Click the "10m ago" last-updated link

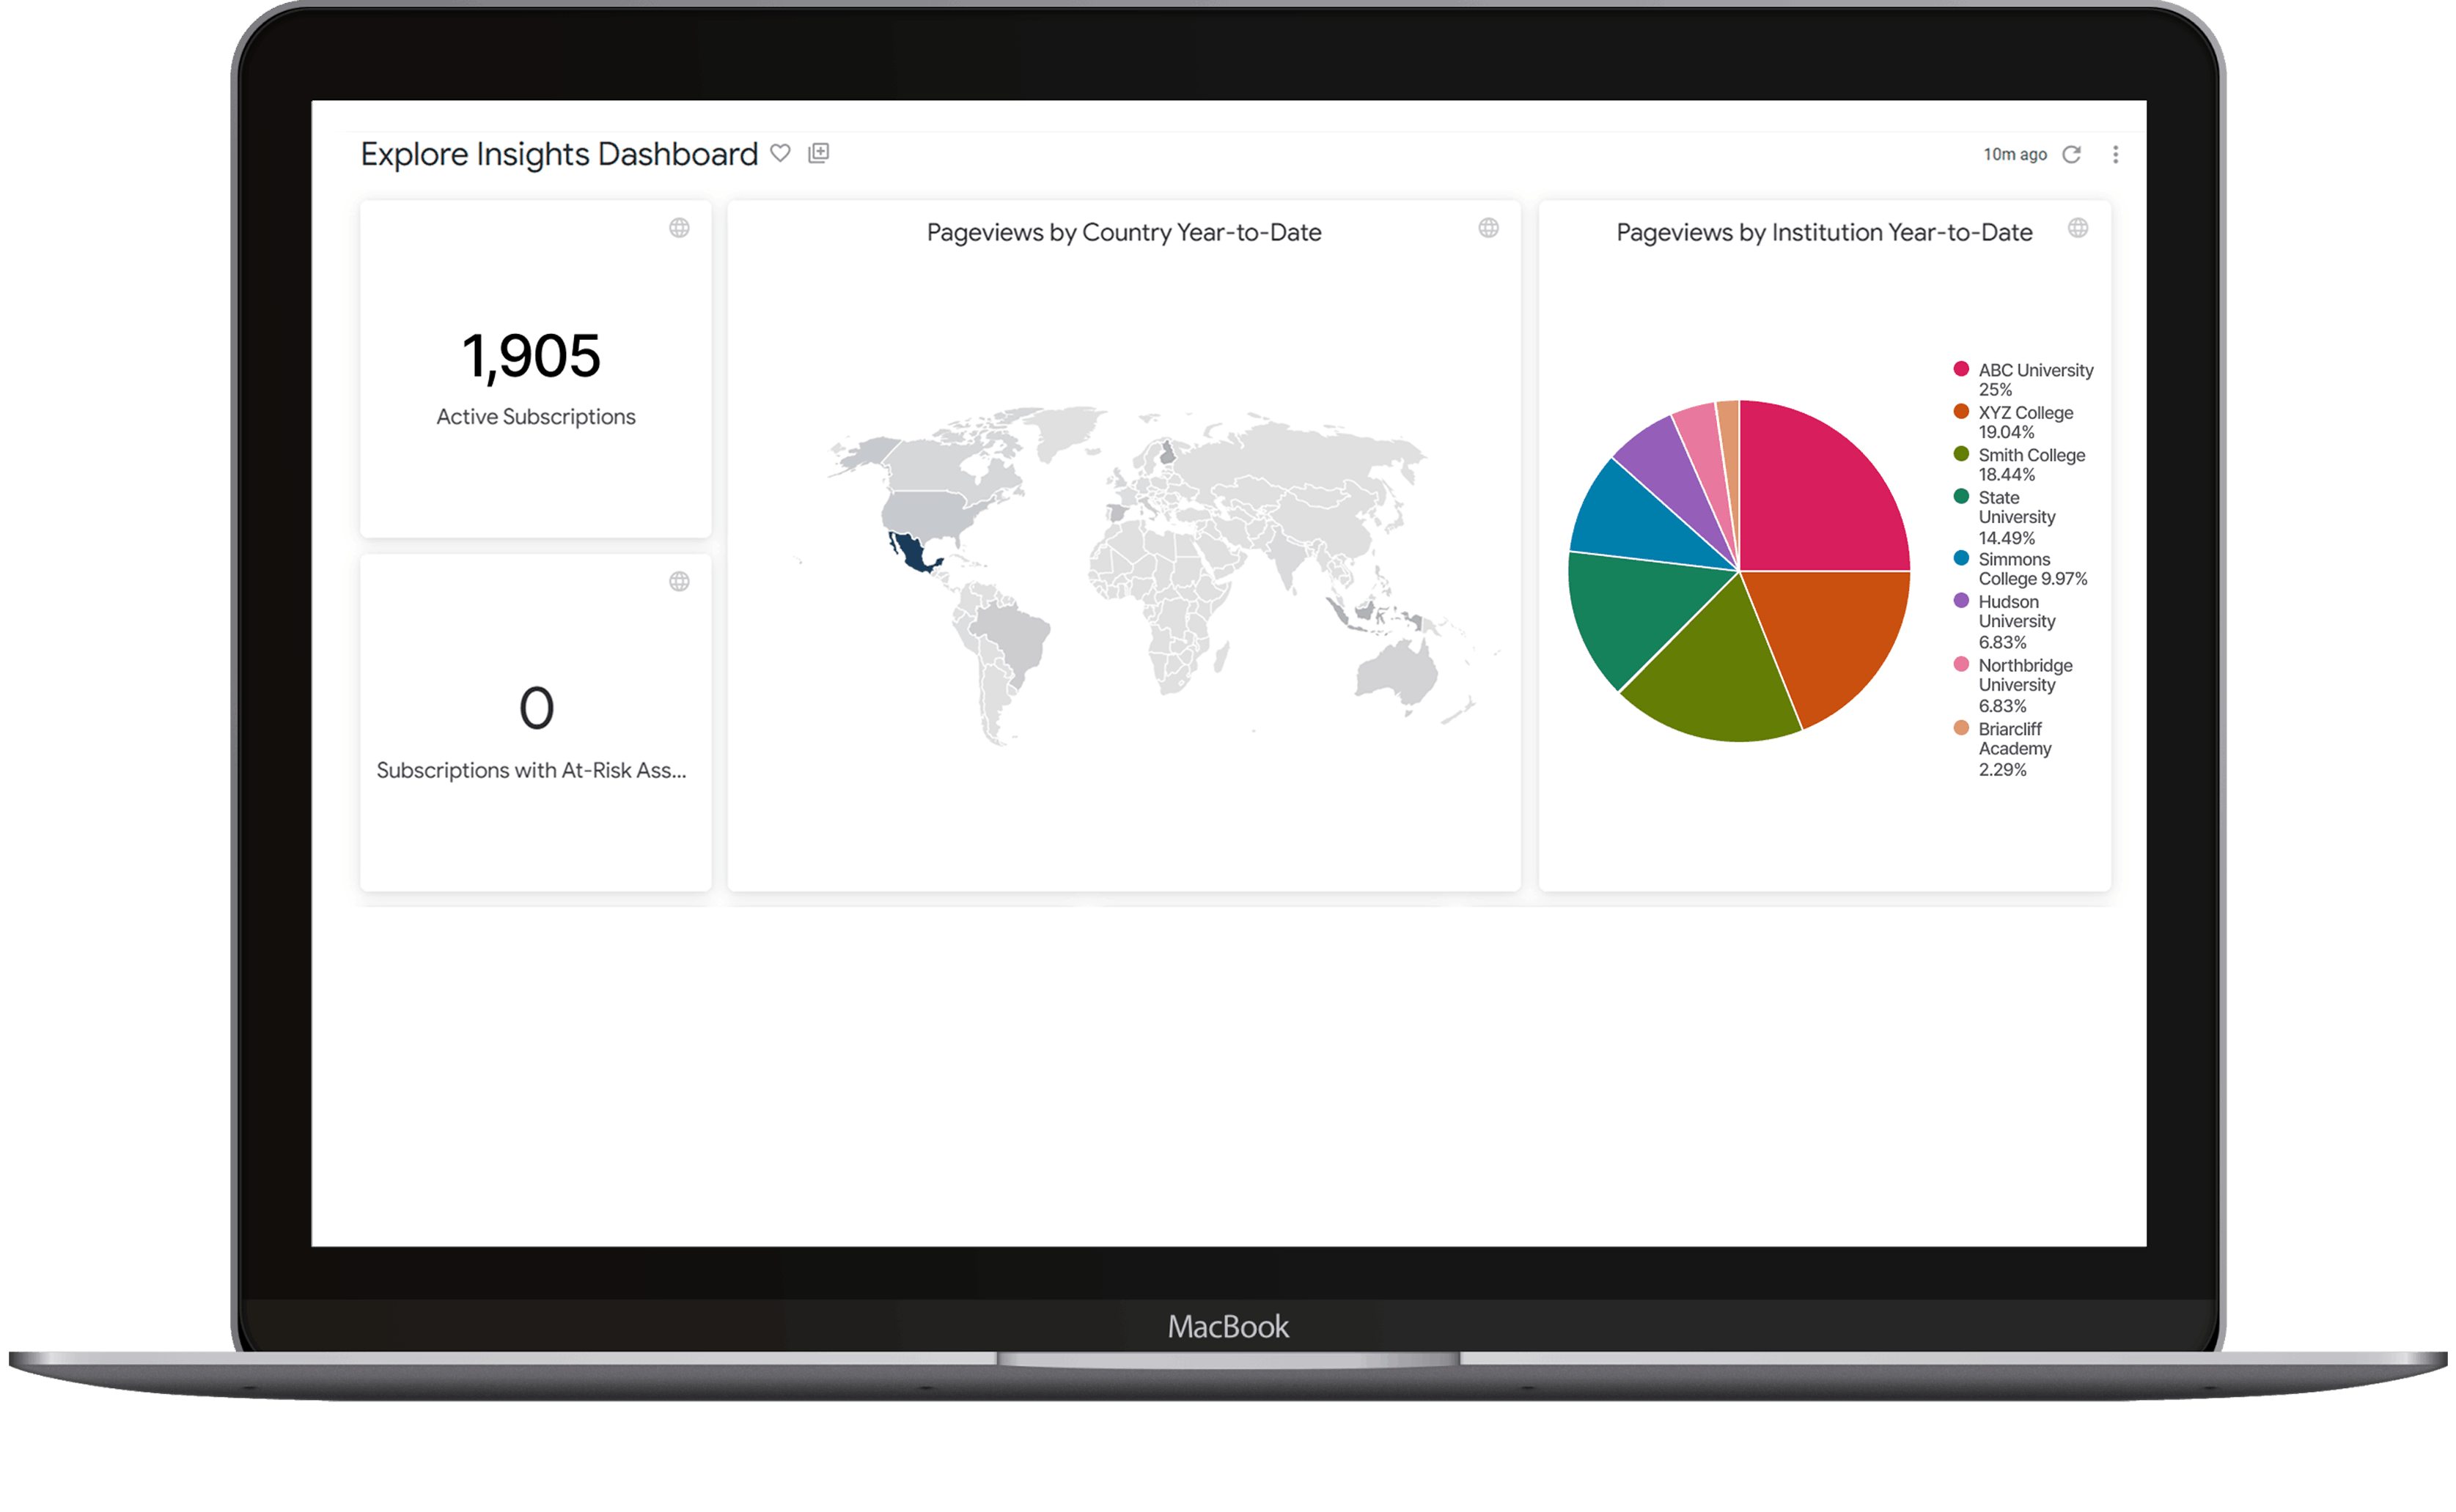(x=2015, y=154)
